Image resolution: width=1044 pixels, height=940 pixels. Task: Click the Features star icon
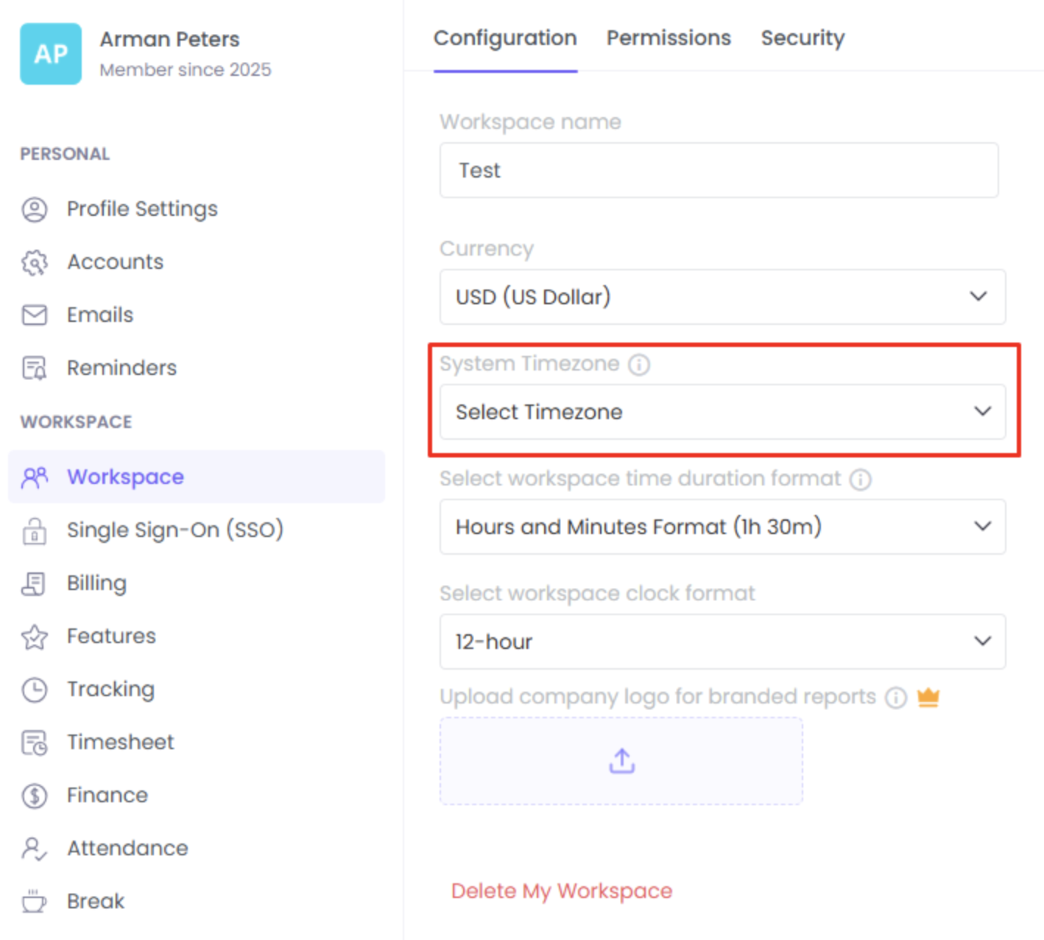coord(34,636)
